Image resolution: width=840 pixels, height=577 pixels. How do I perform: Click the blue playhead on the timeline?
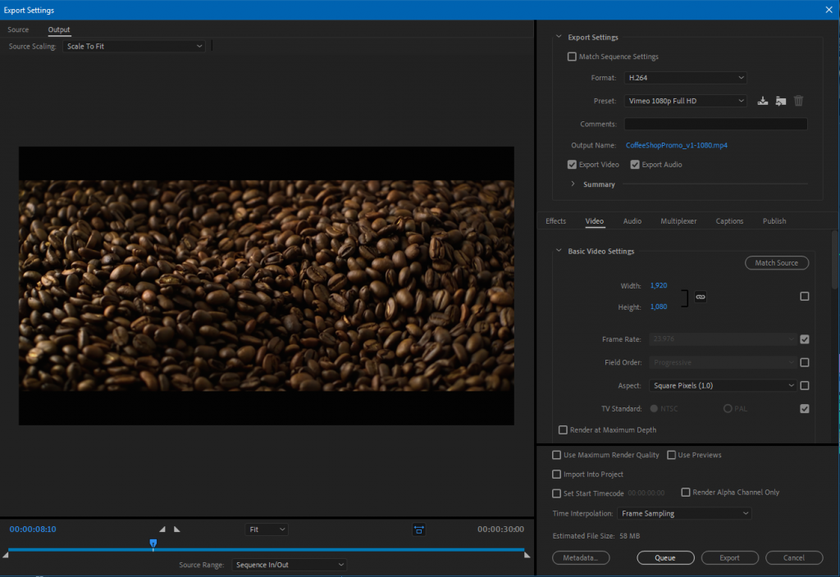(x=153, y=543)
